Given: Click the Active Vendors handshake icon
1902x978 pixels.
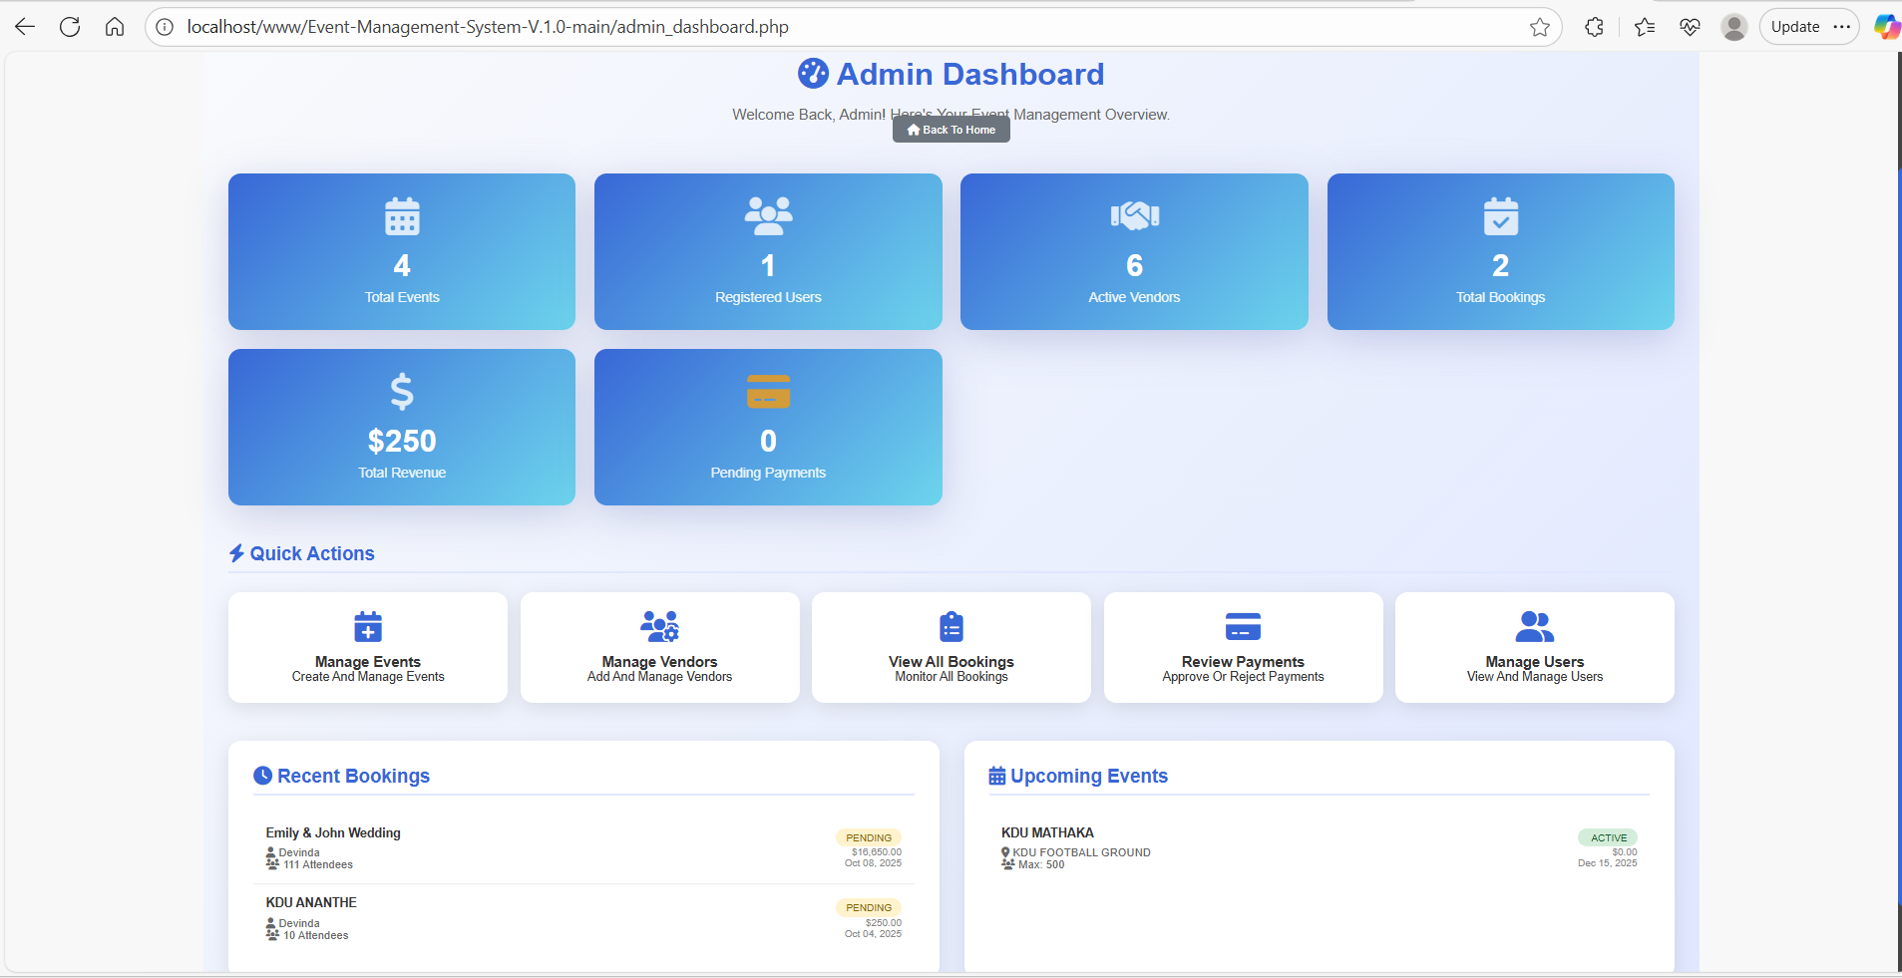Looking at the screenshot, I should 1134,215.
